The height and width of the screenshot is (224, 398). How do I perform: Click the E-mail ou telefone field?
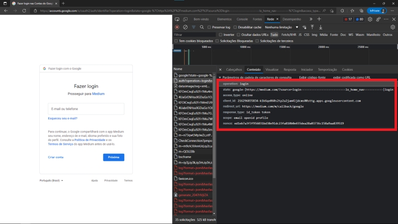pyautogui.click(x=86, y=109)
